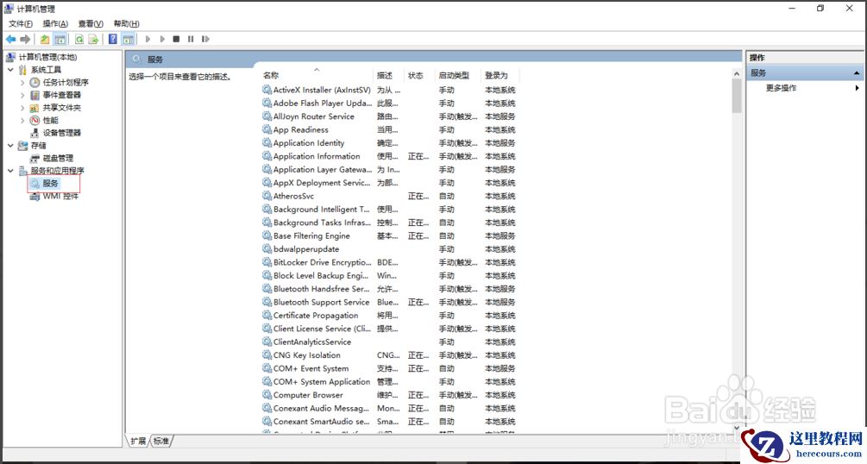
Task: Open the 操作(A) menu
Action: point(55,23)
